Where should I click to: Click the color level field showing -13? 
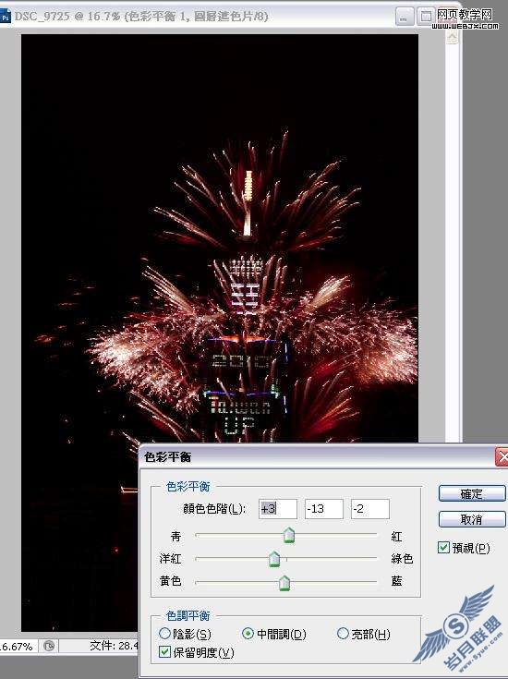324,508
